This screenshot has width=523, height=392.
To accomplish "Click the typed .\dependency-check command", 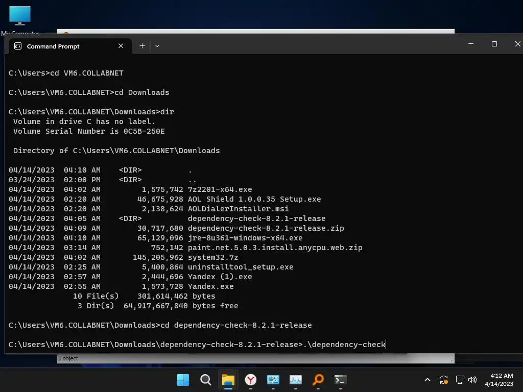I will tap(344, 345).
